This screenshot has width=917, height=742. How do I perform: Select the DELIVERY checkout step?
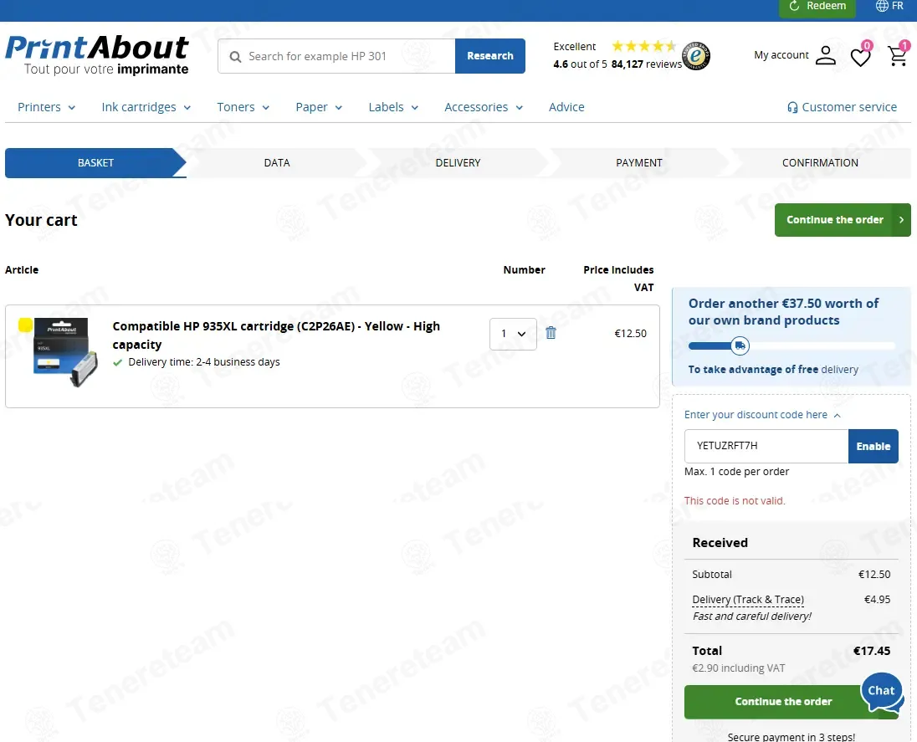click(458, 162)
